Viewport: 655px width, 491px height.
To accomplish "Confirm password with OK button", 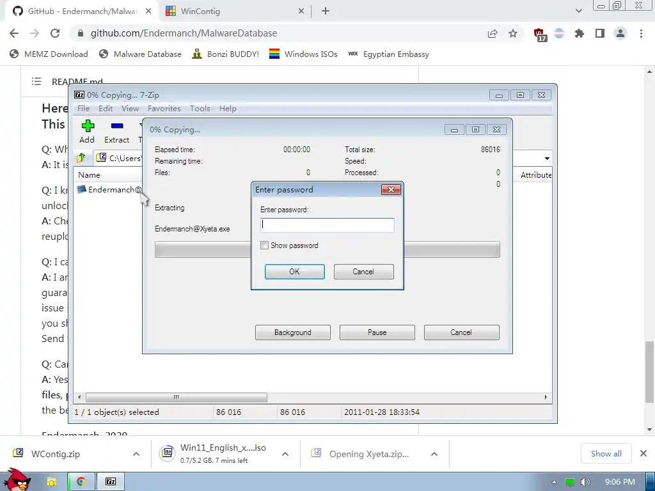I will coord(294,271).
